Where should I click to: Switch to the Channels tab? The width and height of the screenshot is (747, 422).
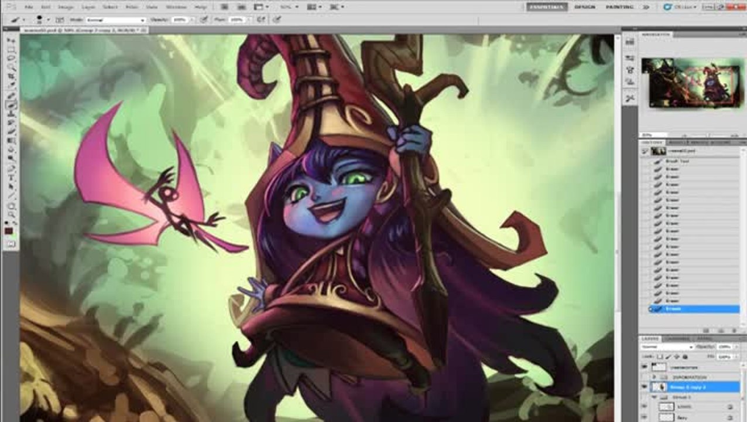coord(677,338)
